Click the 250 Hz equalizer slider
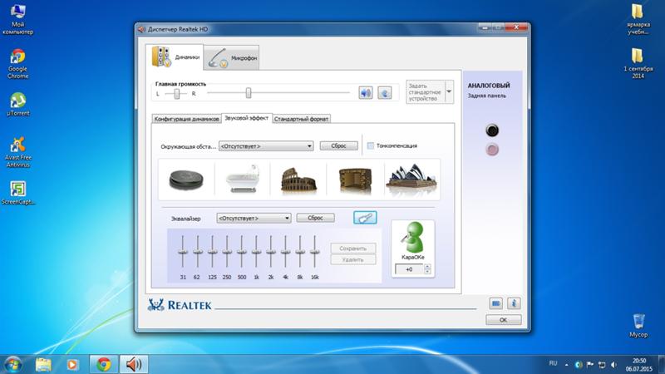This screenshot has width=665, height=374. pyautogui.click(x=227, y=252)
